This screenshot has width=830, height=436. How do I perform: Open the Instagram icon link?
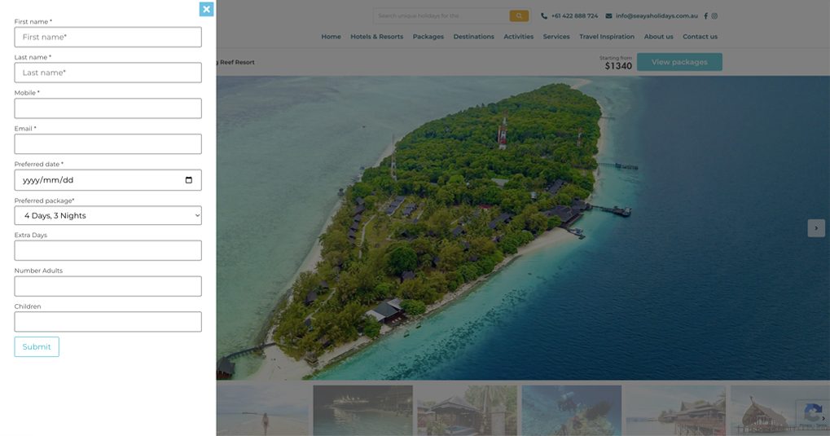(714, 16)
